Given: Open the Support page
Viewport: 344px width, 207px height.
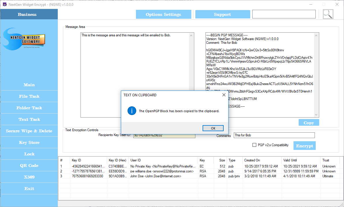Looking at the screenshot, I should click(x=223, y=14).
